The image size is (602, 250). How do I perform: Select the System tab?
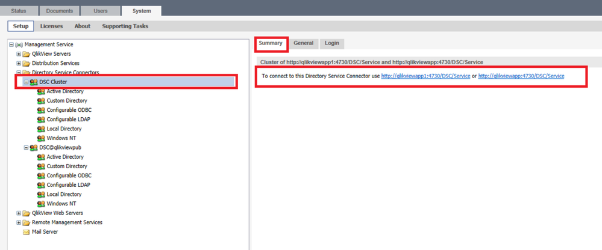tap(142, 11)
